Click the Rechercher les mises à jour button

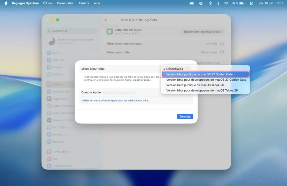pos(203,32)
